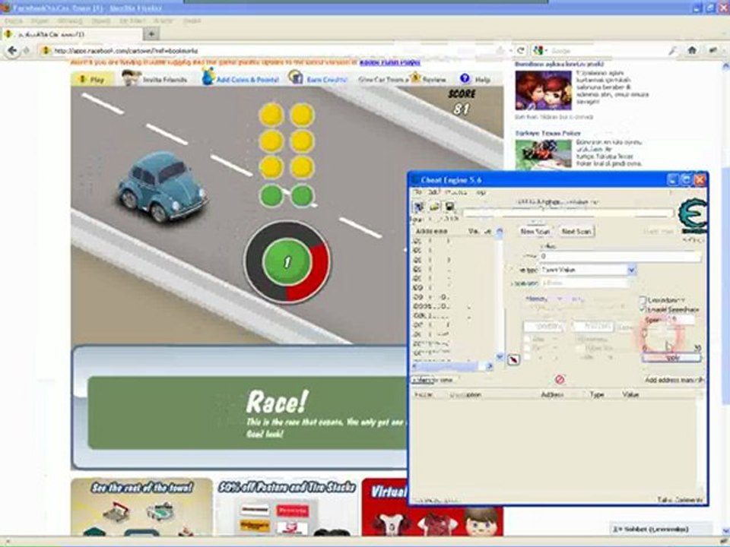The height and width of the screenshot is (547, 730).
Task: Open a new Firefox tab with plus button
Action: (x=151, y=33)
